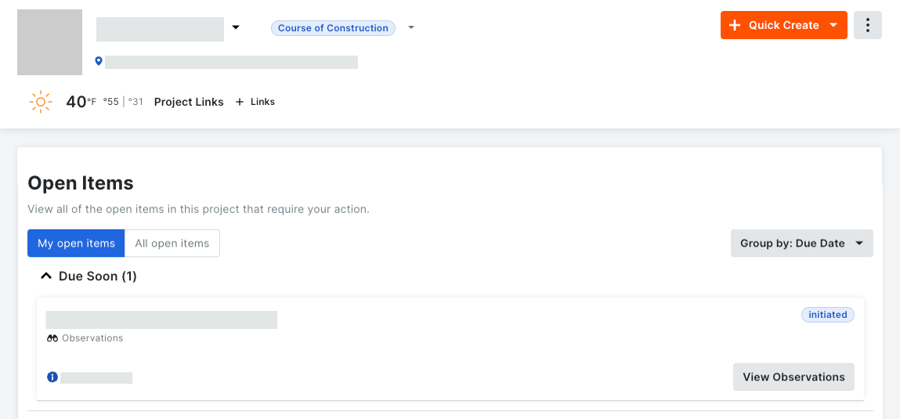This screenshot has width=900, height=419.
Task: Click the sun weather icon
Action: click(40, 102)
